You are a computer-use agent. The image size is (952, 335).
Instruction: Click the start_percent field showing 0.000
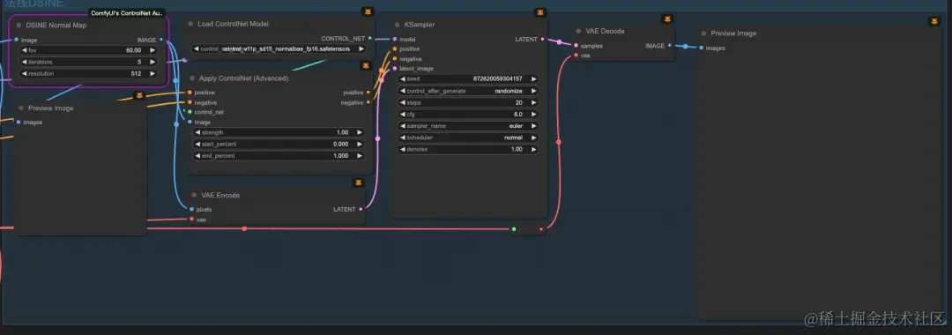279,144
